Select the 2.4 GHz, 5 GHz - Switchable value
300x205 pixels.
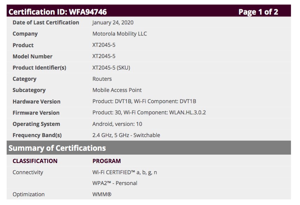point(126,135)
